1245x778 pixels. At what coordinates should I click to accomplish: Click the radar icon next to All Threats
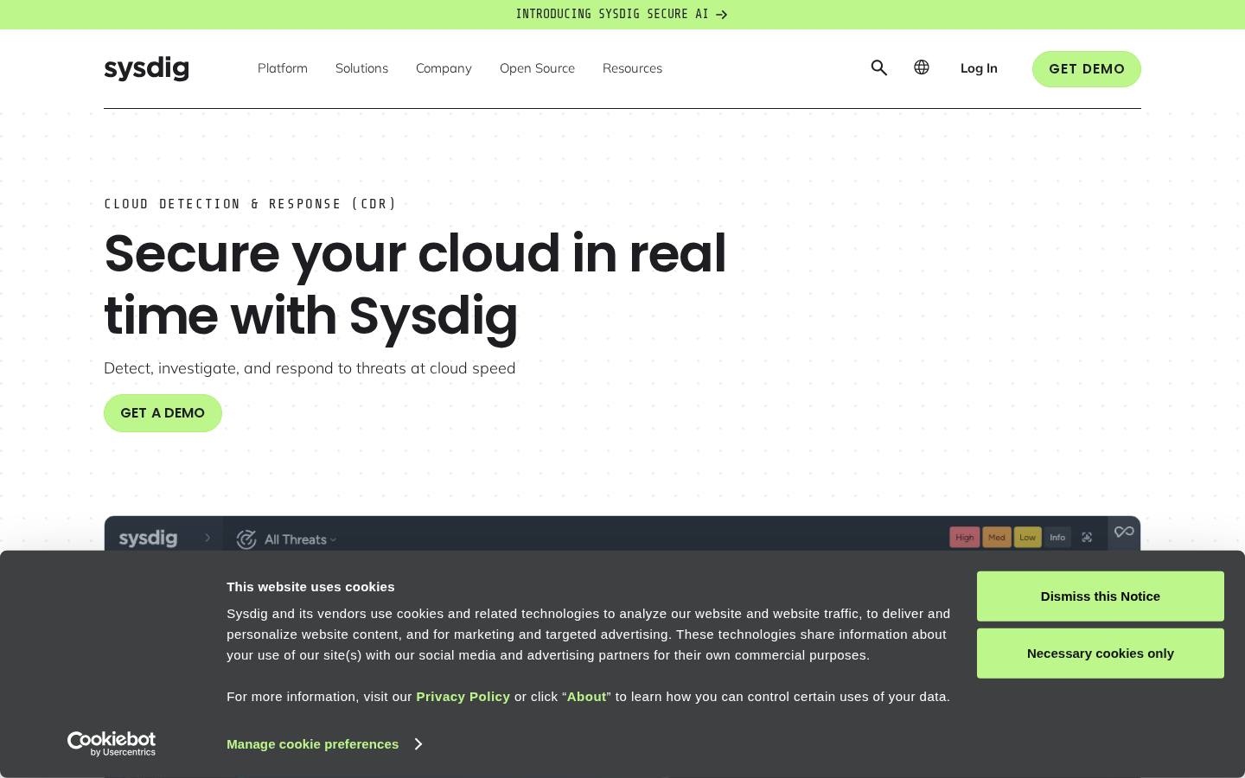[246, 539]
